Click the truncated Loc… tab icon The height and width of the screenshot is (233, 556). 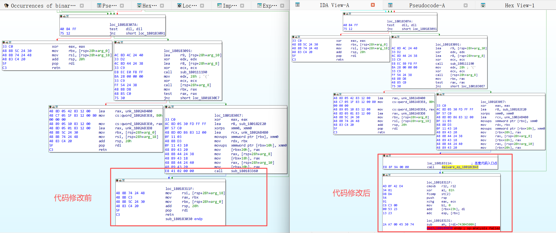[179, 5]
